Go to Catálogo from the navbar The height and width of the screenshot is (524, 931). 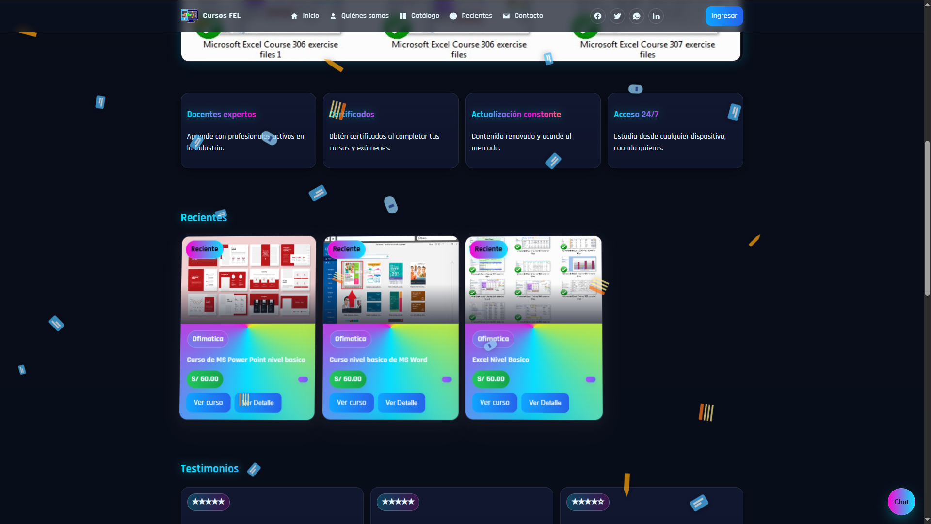click(419, 16)
